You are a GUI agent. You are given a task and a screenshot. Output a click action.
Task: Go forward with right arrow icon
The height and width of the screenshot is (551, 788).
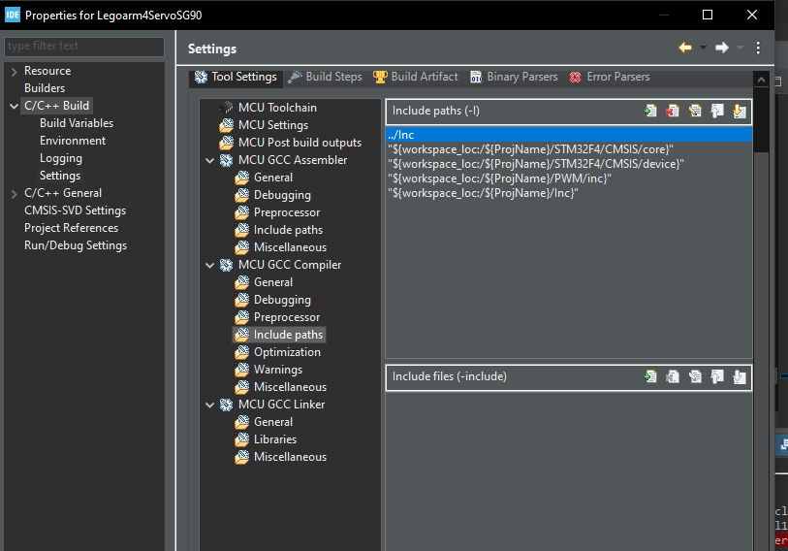tap(722, 48)
